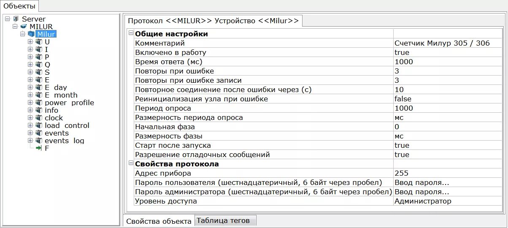The width and height of the screenshot is (508, 228).
Task: Click the Milur device icon
Action: (31, 34)
